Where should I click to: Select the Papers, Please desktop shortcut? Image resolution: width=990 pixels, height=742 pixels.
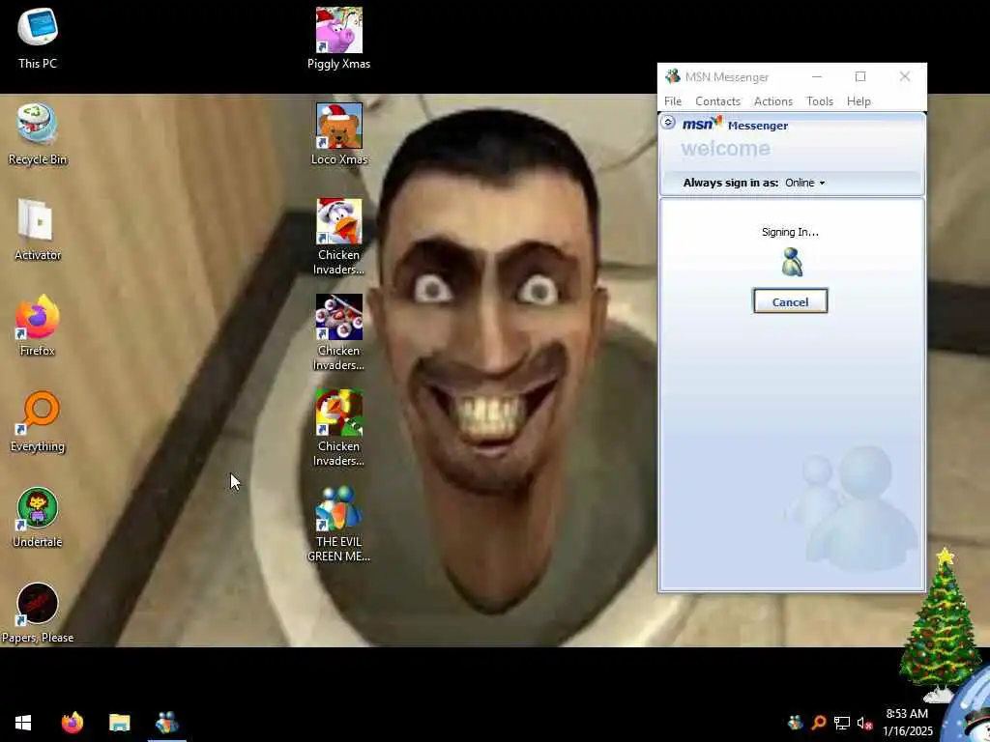tap(38, 614)
